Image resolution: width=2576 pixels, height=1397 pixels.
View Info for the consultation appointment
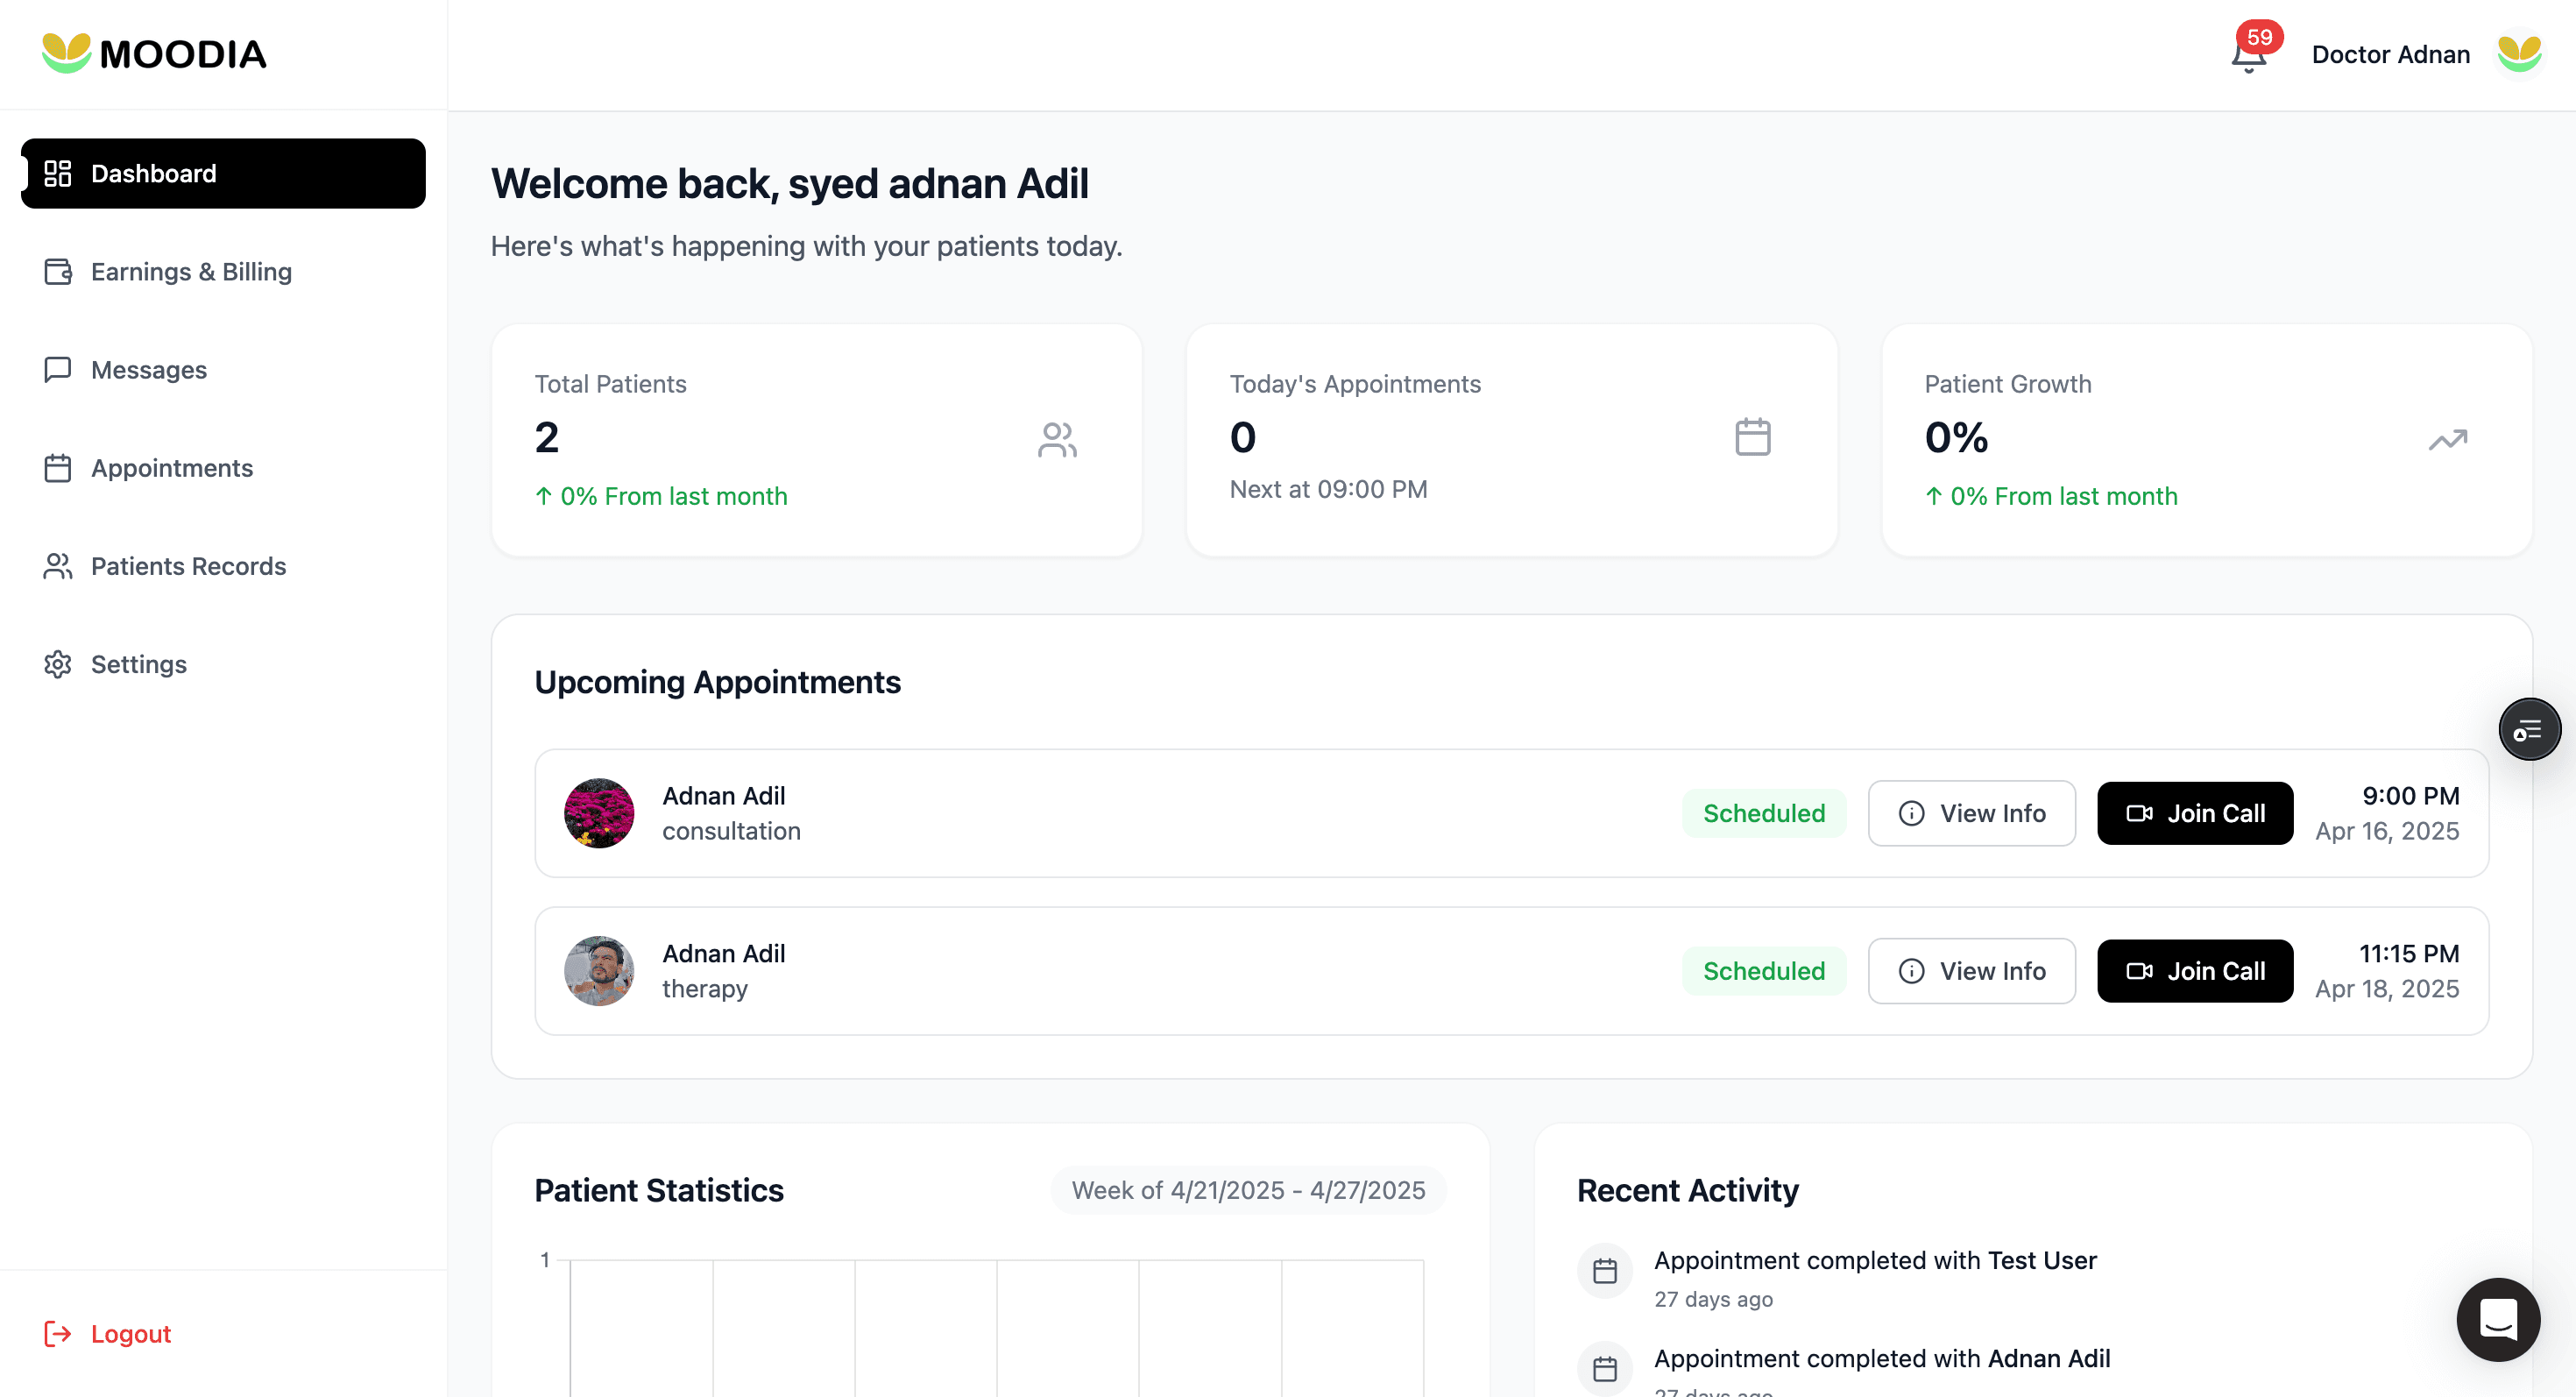pyautogui.click(x=1971, y=813)
